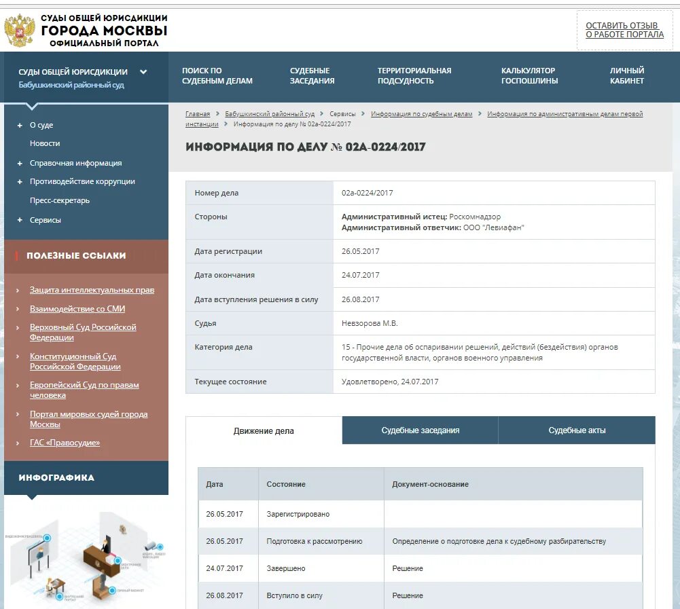Click the arrow bullet beside 'Защита интеллектуальных прав'

click(18, 291)
